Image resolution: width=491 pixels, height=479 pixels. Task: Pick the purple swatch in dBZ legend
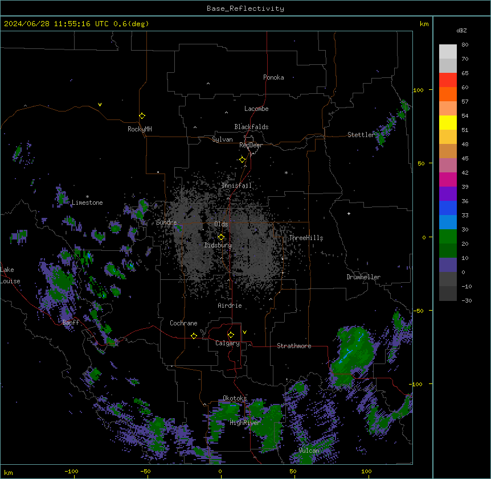pos(448,194)
